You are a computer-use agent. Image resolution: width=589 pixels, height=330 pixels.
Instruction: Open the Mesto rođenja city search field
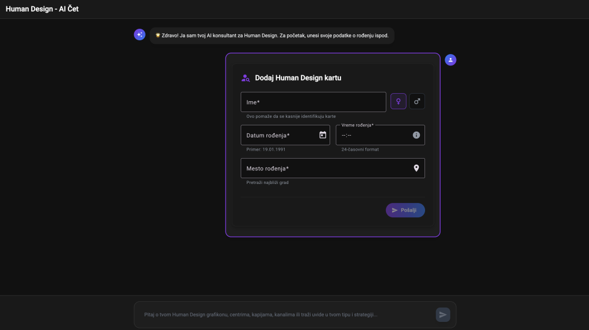tap(325, 168)
